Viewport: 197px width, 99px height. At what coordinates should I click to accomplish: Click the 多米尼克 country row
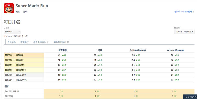(99, 96)
